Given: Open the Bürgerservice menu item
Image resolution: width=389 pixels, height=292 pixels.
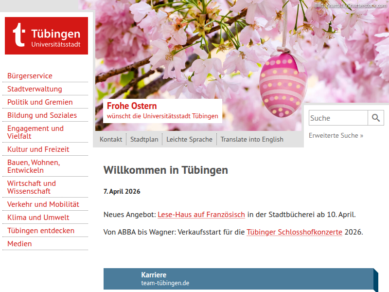Looking at the screenshot, I should [30, 76].
